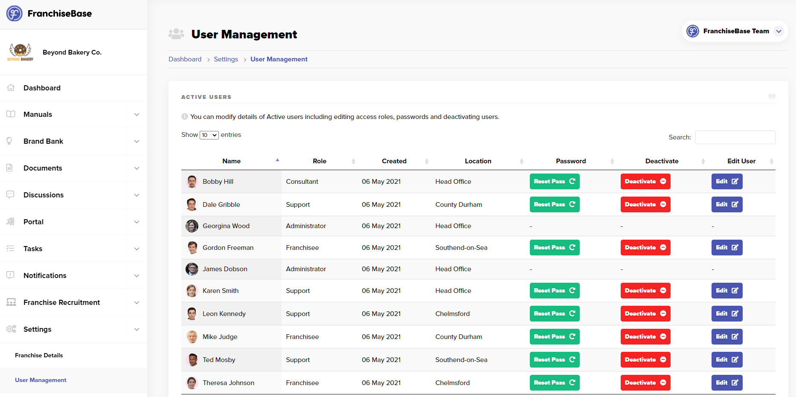Click Bobby Hill's avatar picture
796x397 pixels.
pos(192,182)
